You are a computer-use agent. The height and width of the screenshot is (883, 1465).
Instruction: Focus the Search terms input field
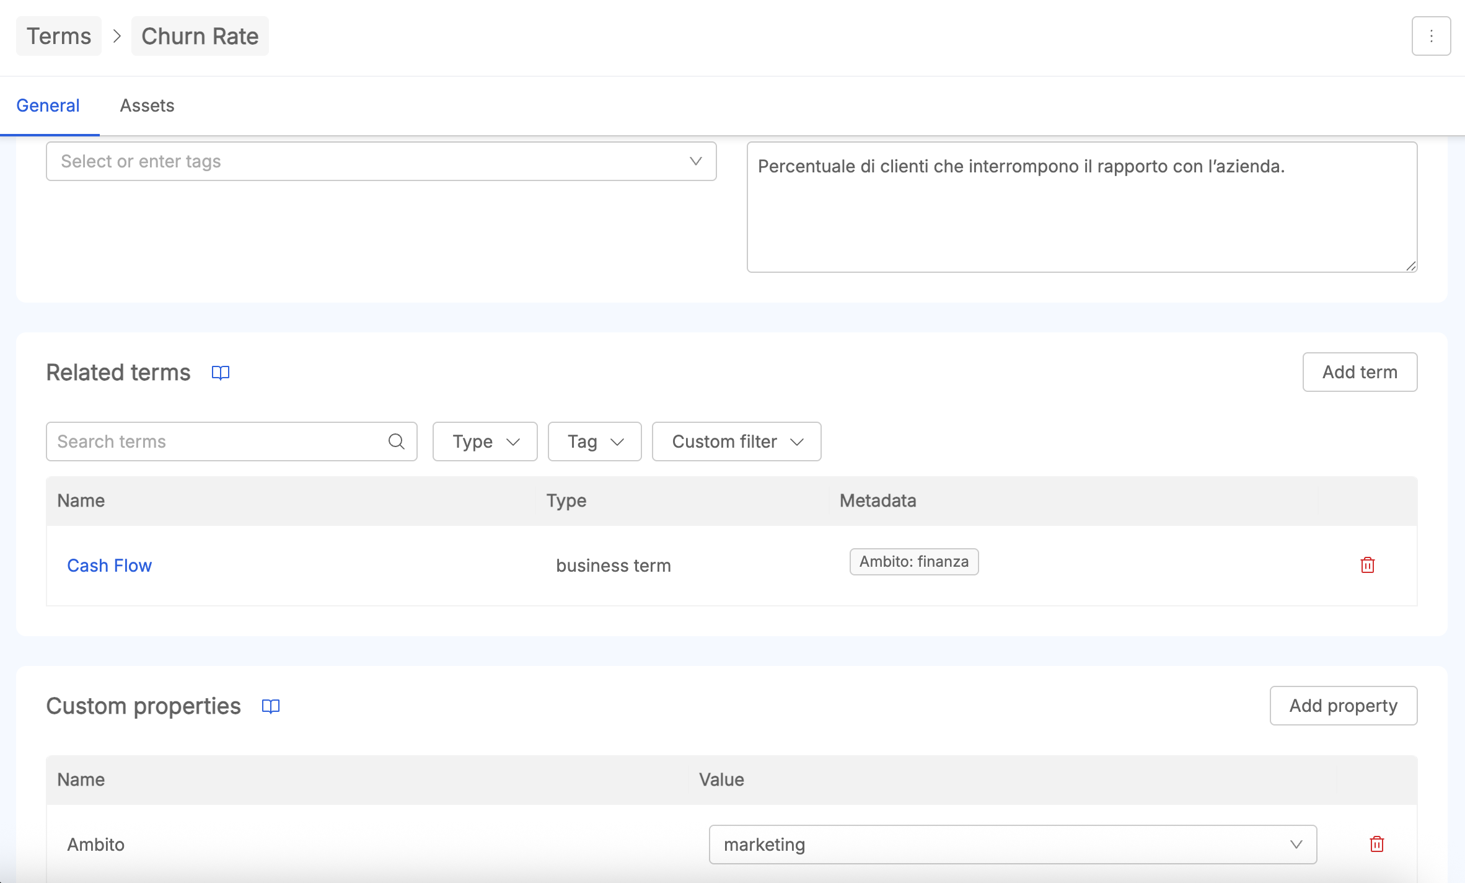[x=231, y=441]
